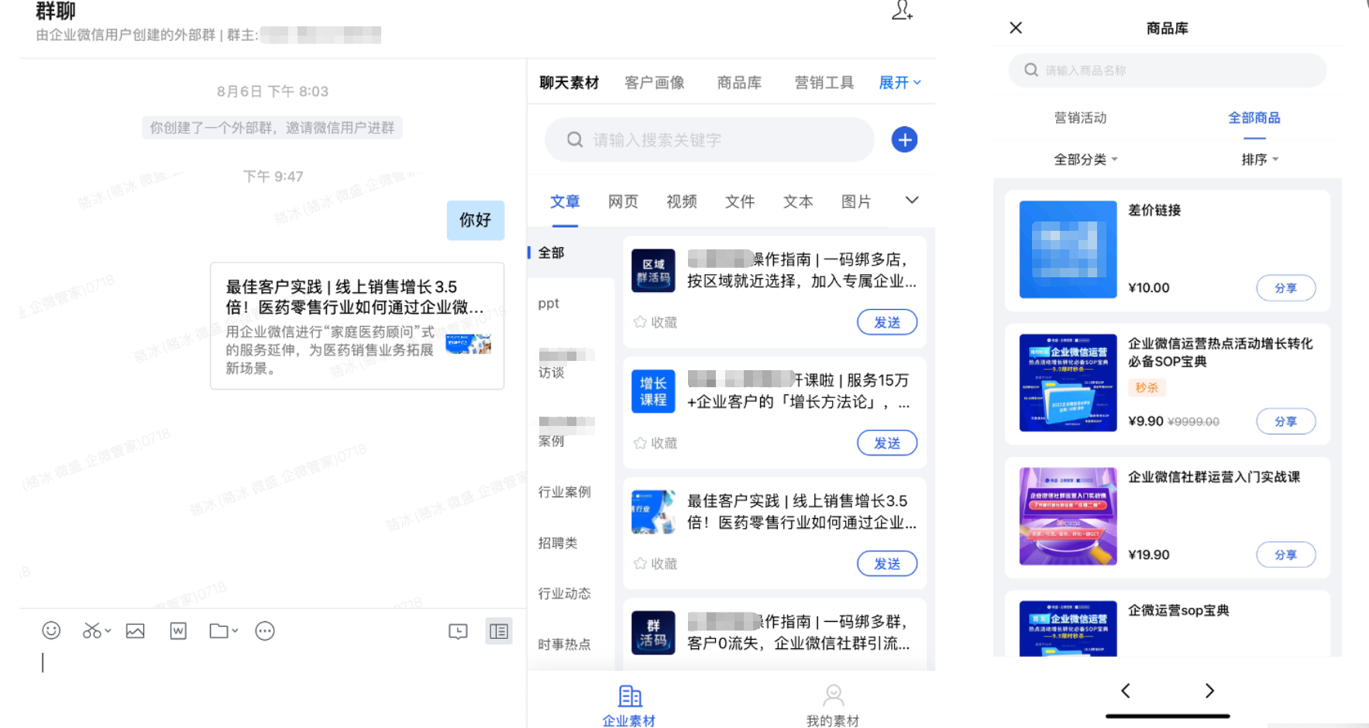Open the shared article card in chat

(357, 325)
